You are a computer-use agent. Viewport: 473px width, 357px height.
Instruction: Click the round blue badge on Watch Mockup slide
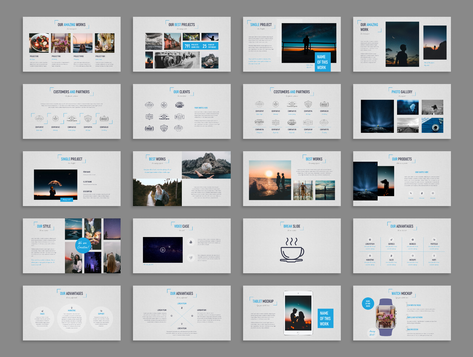(x=368, y=303)
